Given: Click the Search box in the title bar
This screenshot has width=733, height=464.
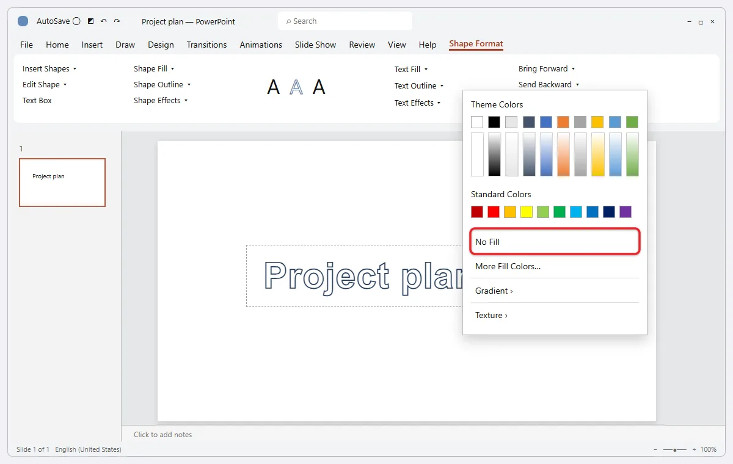Looking at the screenshot, I should (x=345, y=21).
